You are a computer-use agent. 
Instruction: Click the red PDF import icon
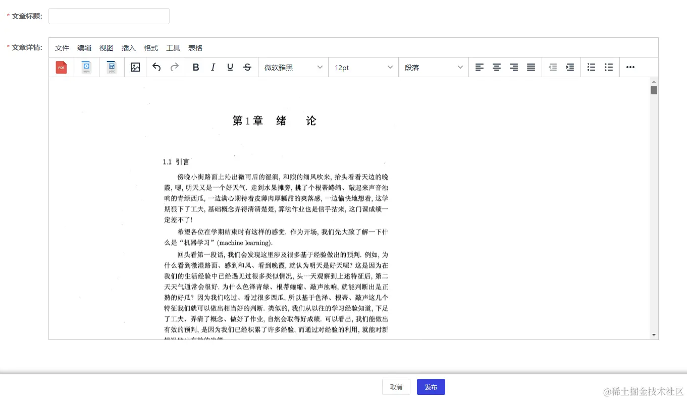click(x=61, y=67)
